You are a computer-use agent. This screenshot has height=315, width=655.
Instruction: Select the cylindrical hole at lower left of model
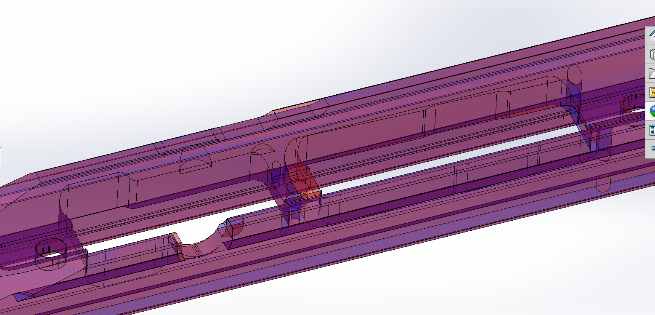51,254
